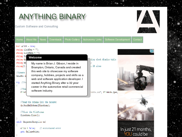Click the 'string clockKey' code line
This screenshot has width=182, height=137.
pos(27,50)
